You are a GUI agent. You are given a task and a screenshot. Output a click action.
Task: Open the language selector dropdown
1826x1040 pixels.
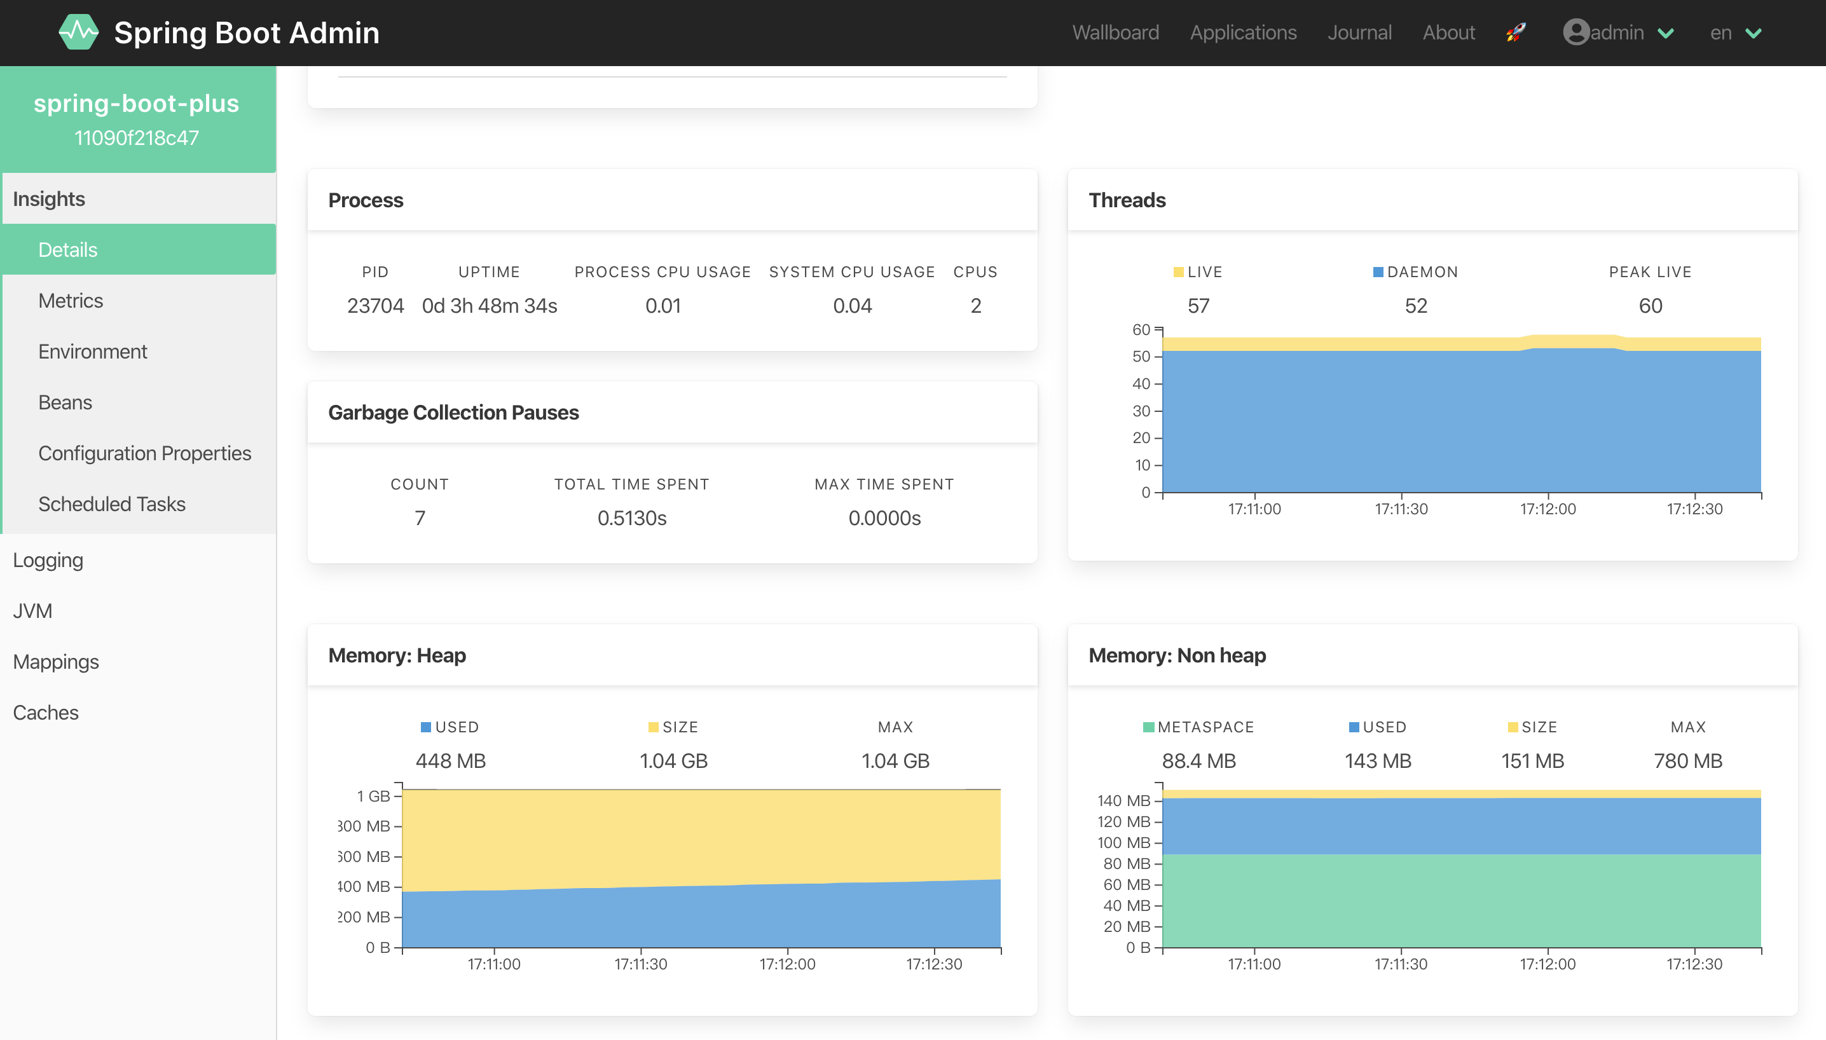pos(1734,32)
